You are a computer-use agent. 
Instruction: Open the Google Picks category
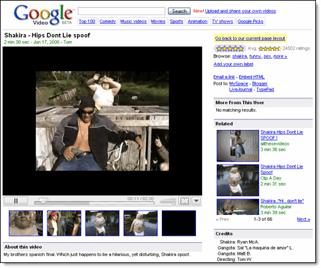click(250, 21)
